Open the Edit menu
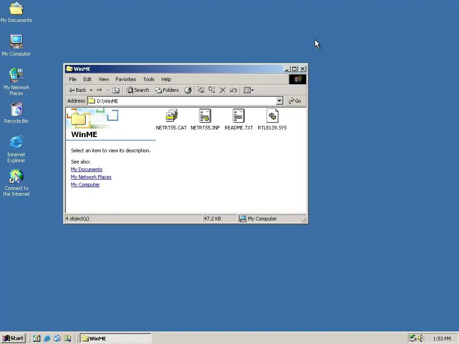This screenshot has width=459, height=344. pyautogui.click(x=87, y=79)
